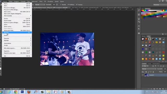
Task: Create new adjustment layer icon
Action: click(157, 89)
